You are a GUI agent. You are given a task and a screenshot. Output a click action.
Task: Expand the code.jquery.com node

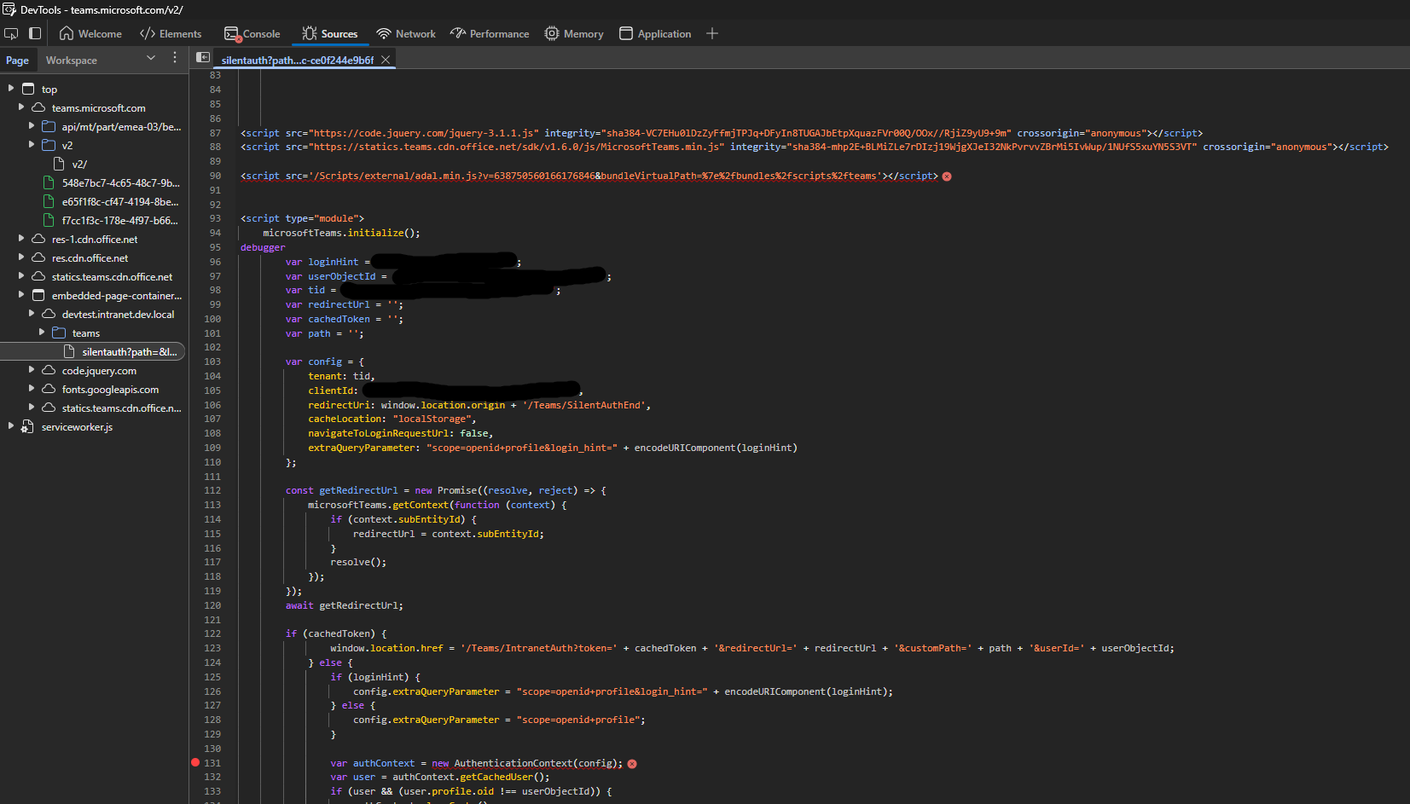(x=32, y=370)
